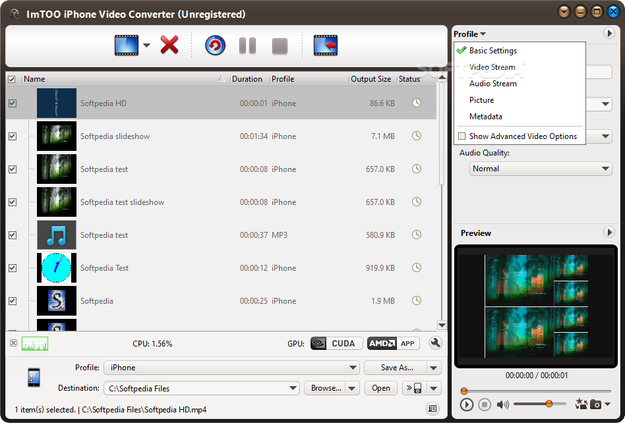The image size is (625, 423).
Task: Open the Browse dropdown arrow
Action: (x=352, y=388)
